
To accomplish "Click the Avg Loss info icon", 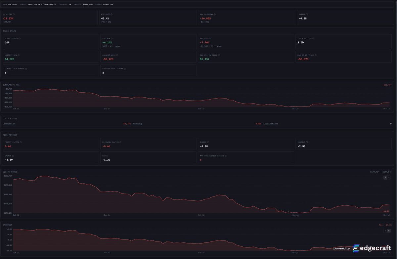I will 211,39.
